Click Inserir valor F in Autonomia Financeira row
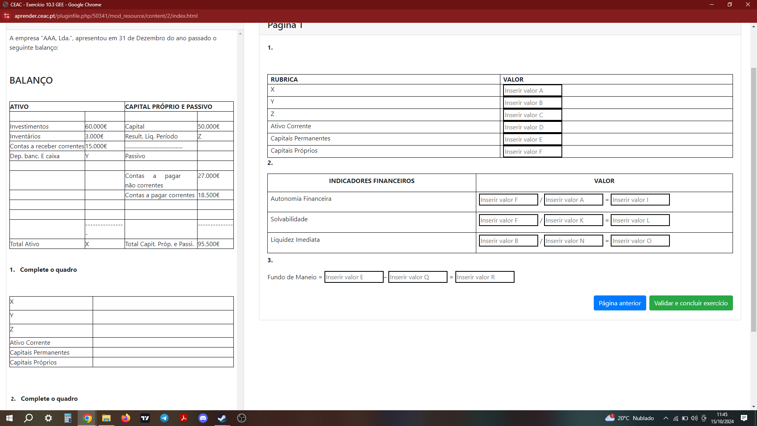Viewport: 757px width, 426px height. (x=508, y=200)
